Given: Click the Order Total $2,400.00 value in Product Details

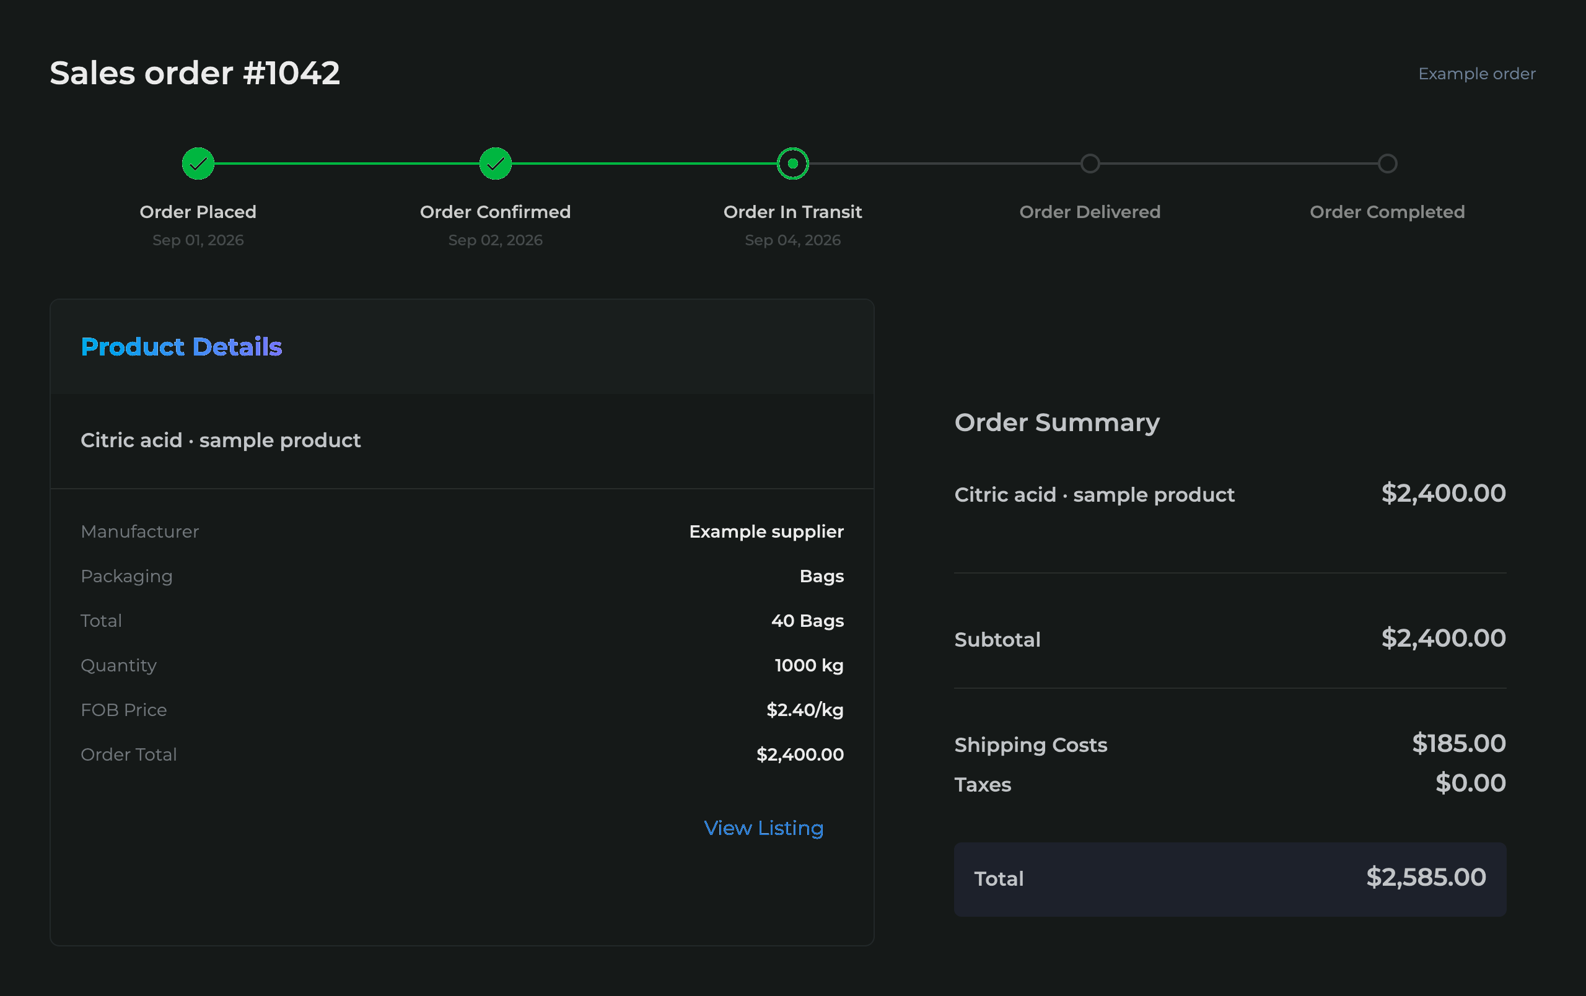Looking at the screenshot, I should tap(800, 754).
